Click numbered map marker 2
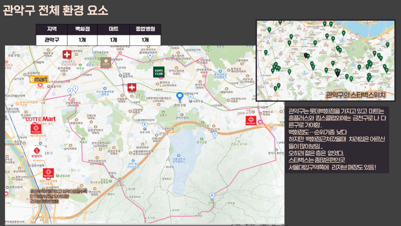Image resolution: width=401 pixels, height=226 pixels. pos(70,91)
